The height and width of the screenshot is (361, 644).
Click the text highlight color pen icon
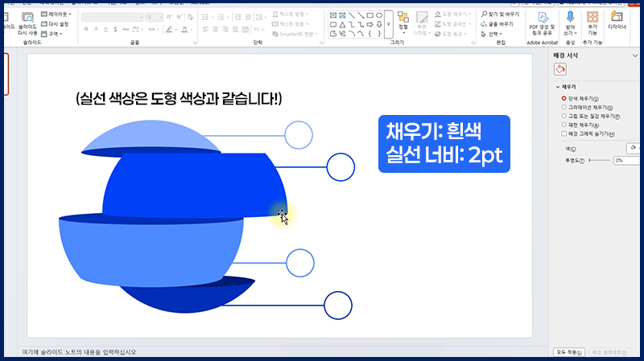[x=169, y=30]
